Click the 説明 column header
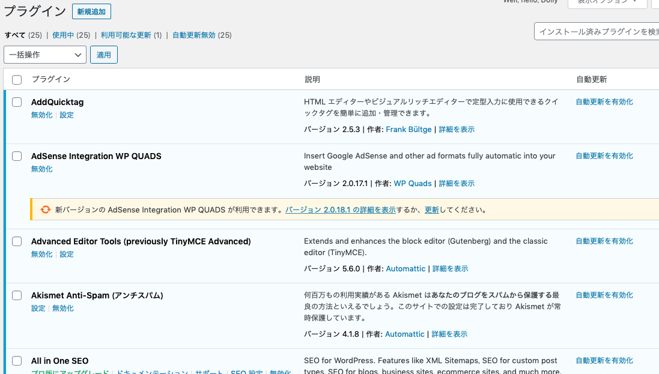Screen dimensions: 659x374 [x=312, y=80]
